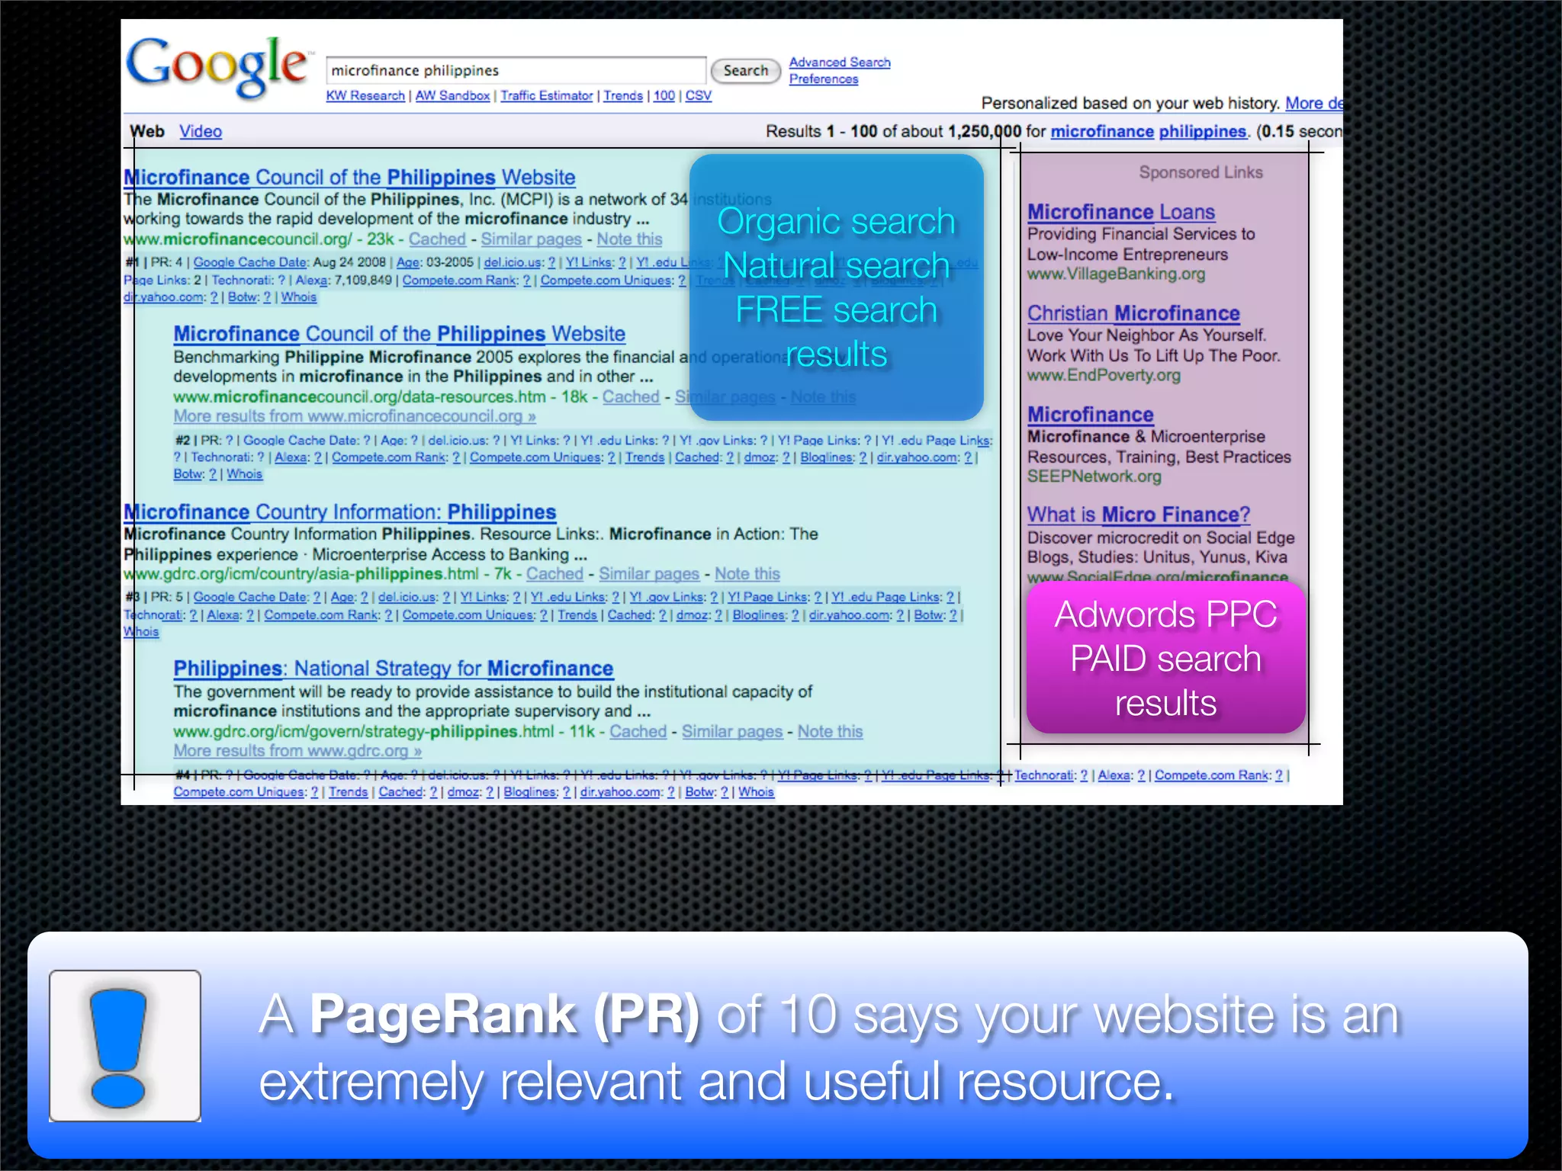Click microfinance link in results summary

(x=1102, y=131)
